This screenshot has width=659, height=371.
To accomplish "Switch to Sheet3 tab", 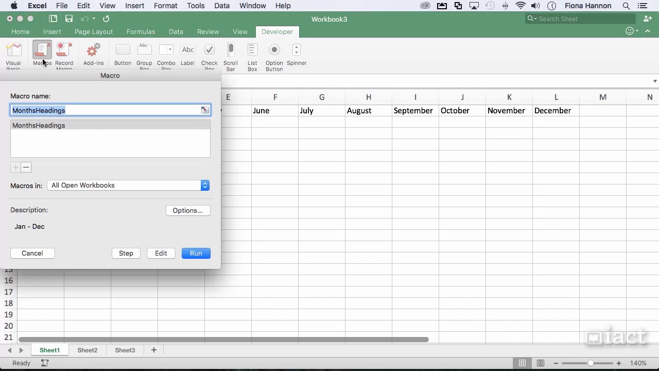I will [125, 350].
